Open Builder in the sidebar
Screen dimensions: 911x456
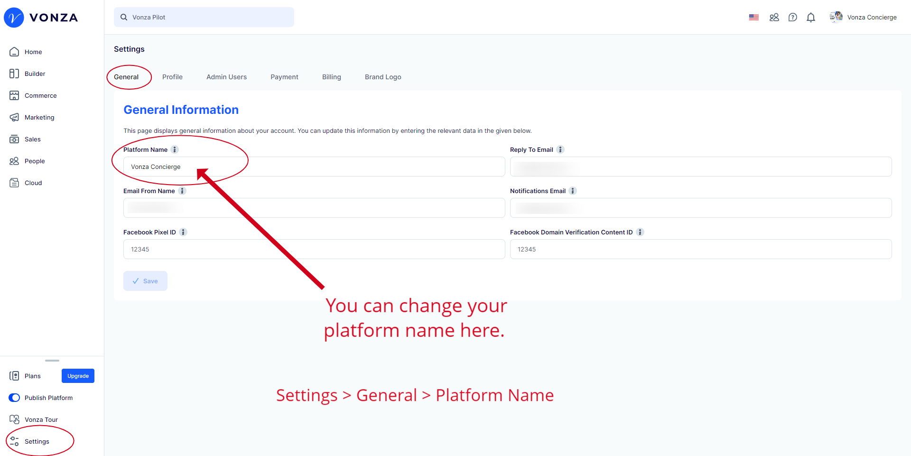(35, 74)
